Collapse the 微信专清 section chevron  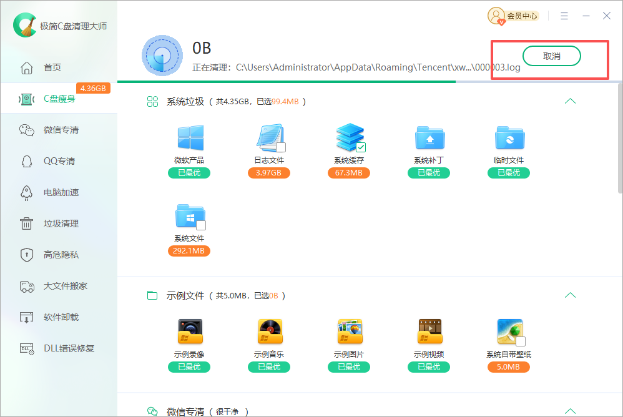tap(570, 411)
